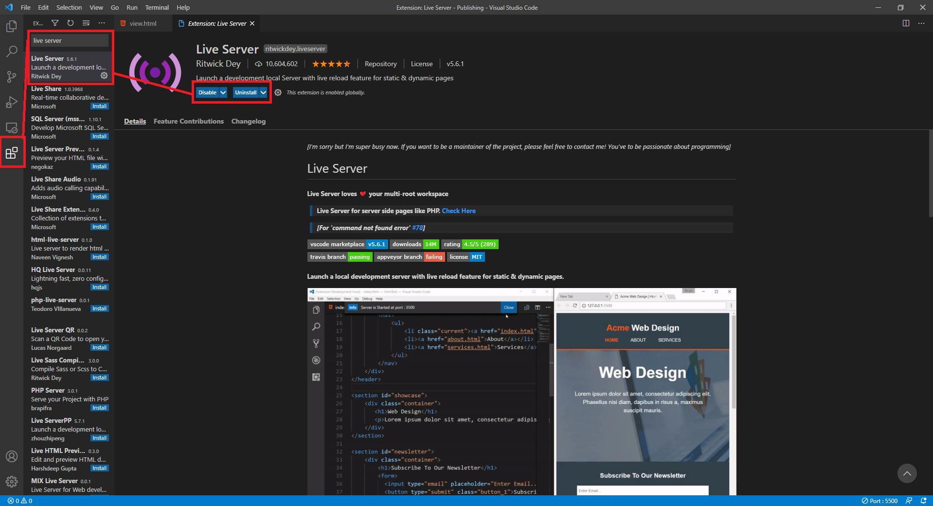Viewport: 933px width, 506px height.
Task: Open the Explorer view in activity bar
Action: click(12, 26)
